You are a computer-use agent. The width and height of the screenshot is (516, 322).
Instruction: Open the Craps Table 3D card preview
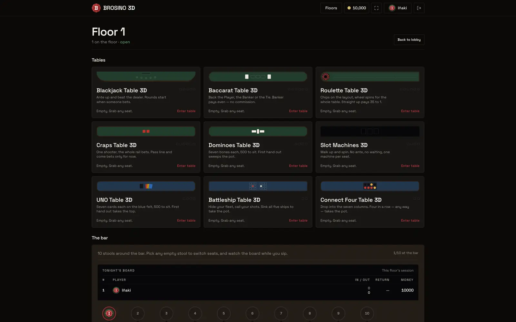(x=146, y=131)
